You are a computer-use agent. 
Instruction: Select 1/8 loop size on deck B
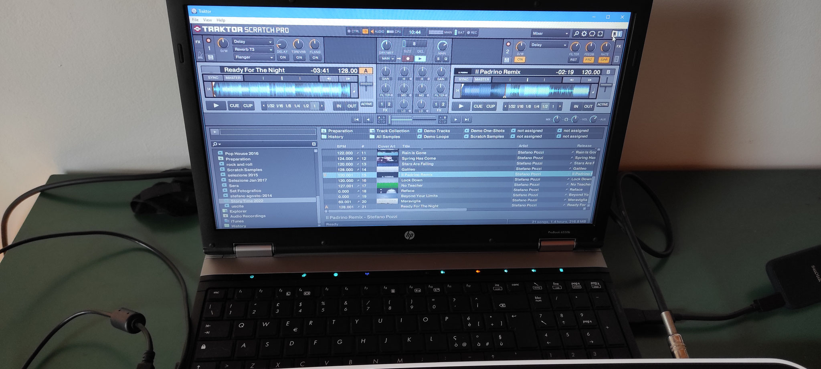pos(528,106)
